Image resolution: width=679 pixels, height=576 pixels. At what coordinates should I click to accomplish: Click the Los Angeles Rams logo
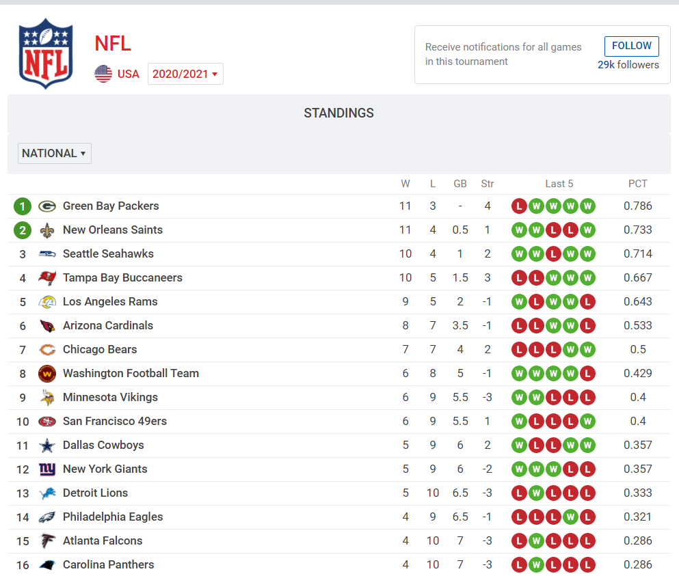pyautogui.click(x=47, y=301)
